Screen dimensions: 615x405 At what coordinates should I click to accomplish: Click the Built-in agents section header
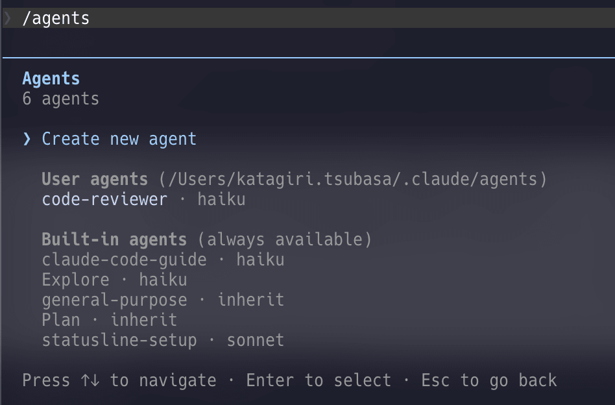tap(114, 239)
